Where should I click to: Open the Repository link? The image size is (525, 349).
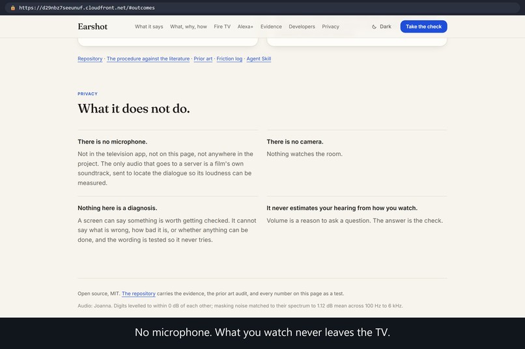[90, 58]
